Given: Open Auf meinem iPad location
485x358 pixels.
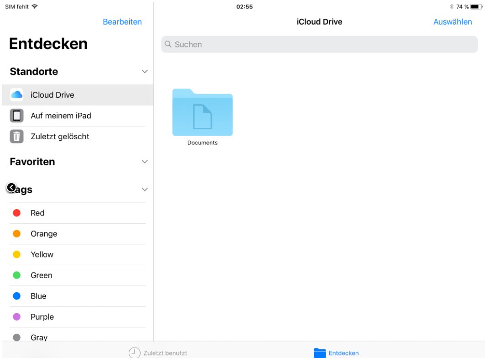Looking at the screenshot, I should 78,116.
